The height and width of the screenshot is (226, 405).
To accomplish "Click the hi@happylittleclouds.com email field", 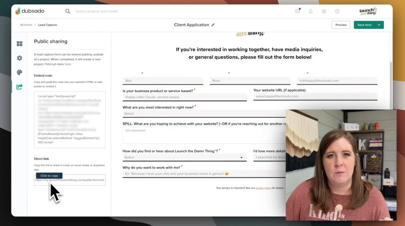I will point(337,81).
